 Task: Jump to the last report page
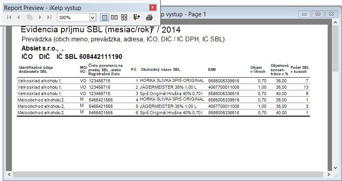pyautogui.click(x=49, y=18)
